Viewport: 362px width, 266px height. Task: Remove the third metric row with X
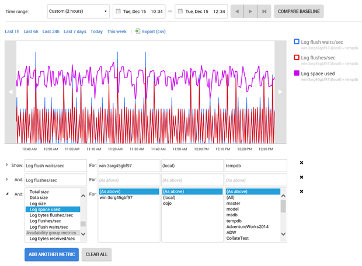coord(301,191)
